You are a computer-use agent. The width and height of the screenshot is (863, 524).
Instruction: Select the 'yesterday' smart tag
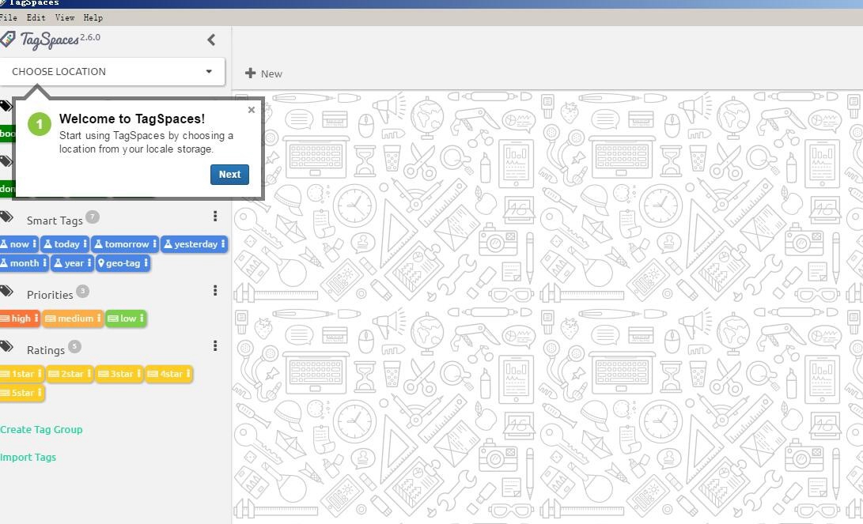pos(195,244)
